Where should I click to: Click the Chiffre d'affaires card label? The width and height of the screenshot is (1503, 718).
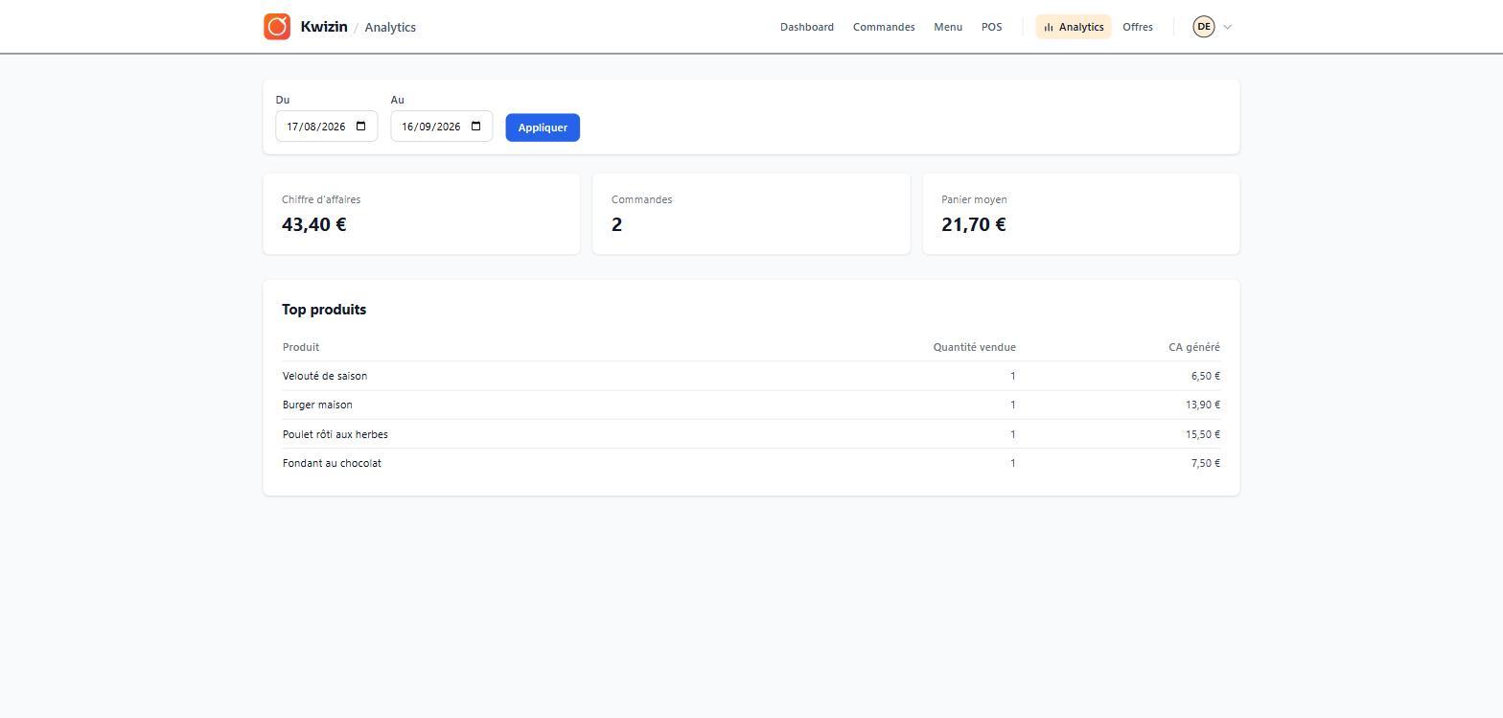click(x=321, y=199)
